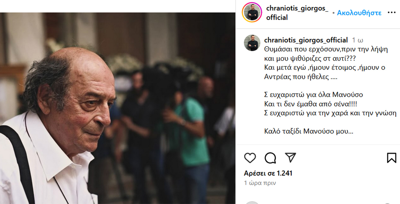View story from header profile avatar ring

252,13
